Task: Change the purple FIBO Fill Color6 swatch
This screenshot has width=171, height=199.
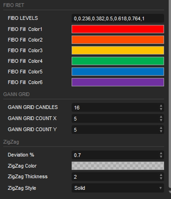Action: (x=117, y=82)
